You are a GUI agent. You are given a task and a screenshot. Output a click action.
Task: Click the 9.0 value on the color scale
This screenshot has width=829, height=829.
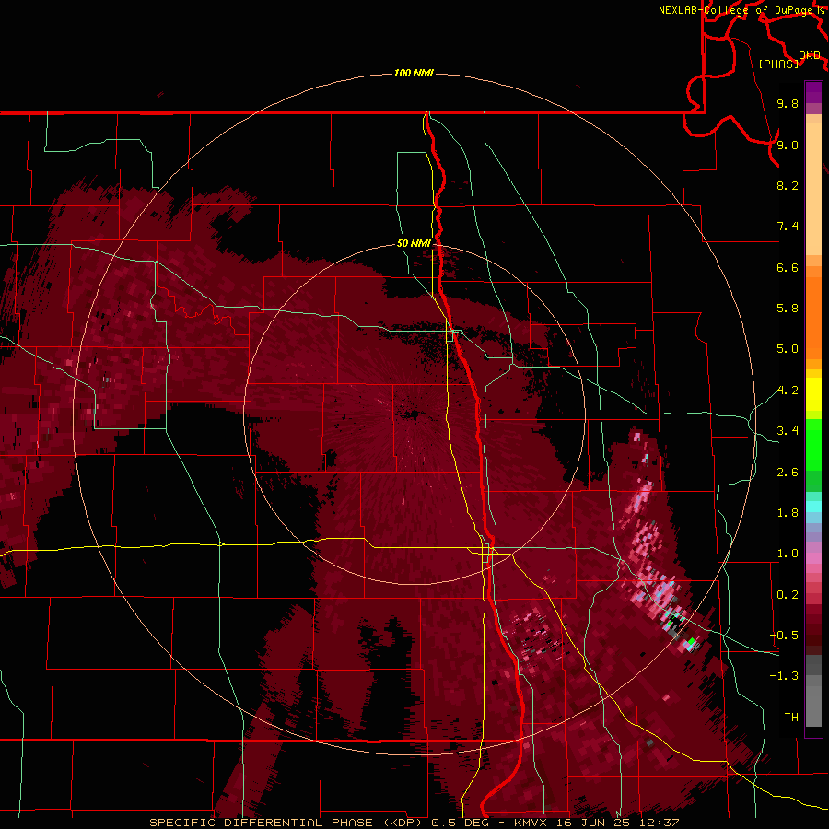tap(788, 145)
